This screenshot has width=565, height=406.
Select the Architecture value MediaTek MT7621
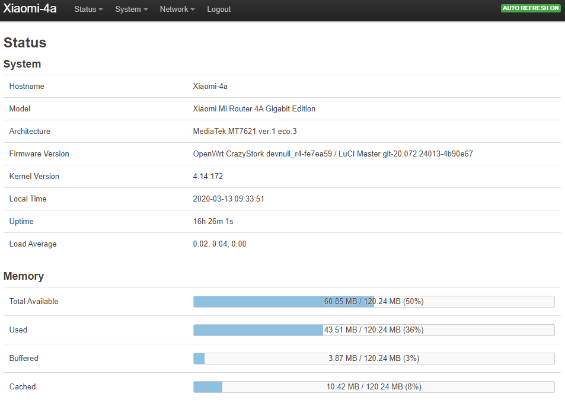pyautogui.click(x=245, y=131)
